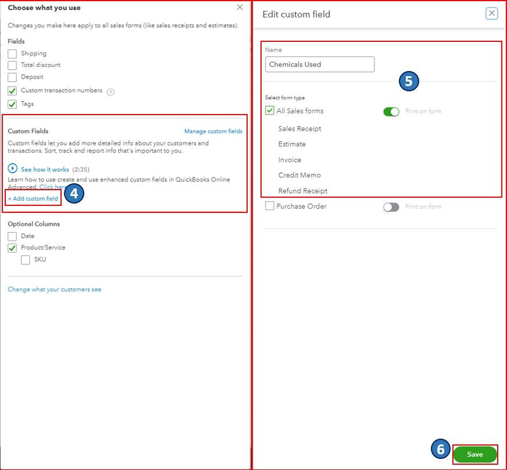507x470 pixels.
Task: Click the Fields section heading
Action: pos(16,41)
